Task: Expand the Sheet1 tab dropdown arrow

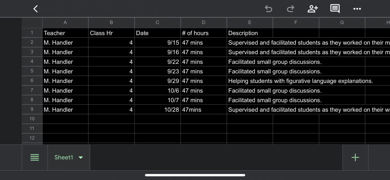Action: (81, 157)
